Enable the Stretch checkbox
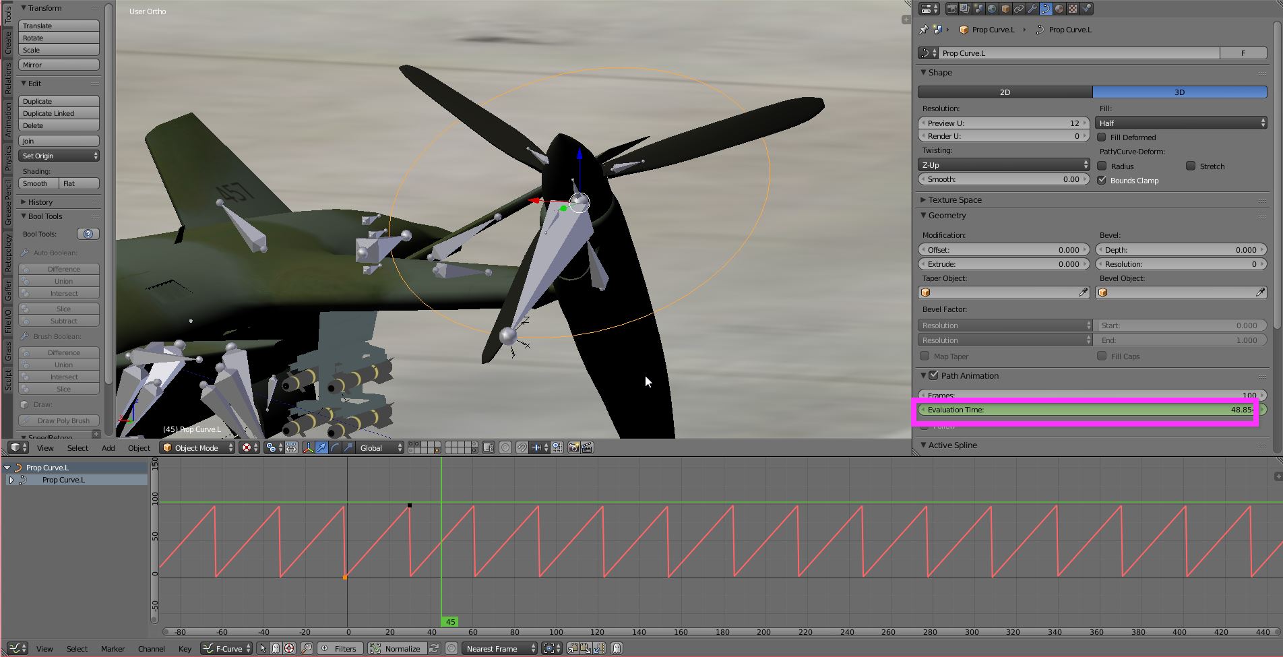 [x=1191, y=166]
